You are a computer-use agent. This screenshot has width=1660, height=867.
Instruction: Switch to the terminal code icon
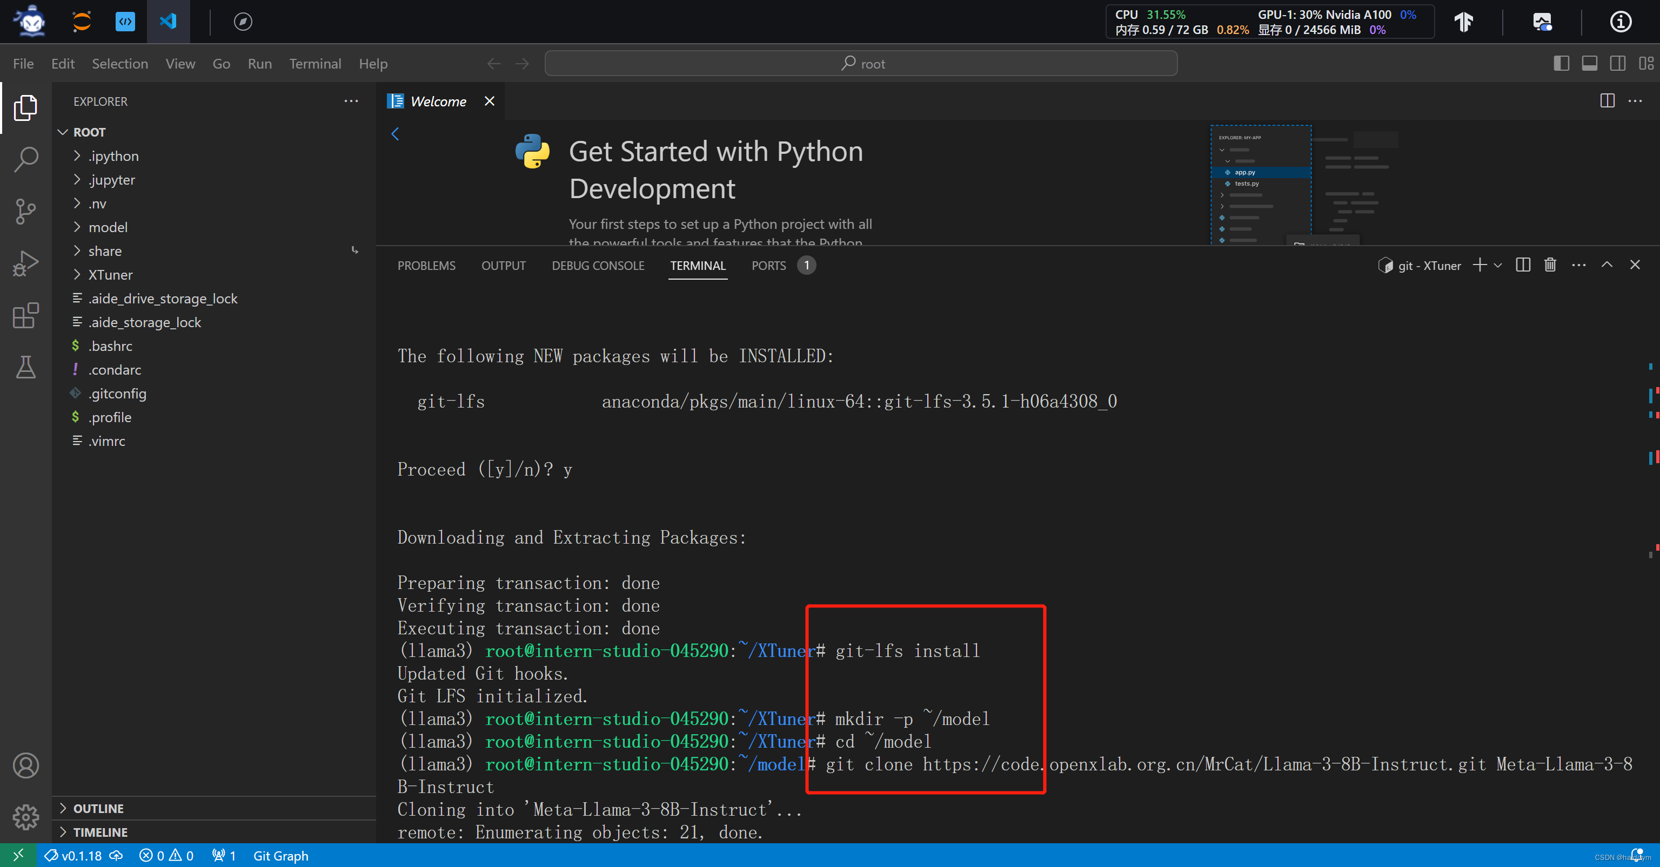pyautogui.click(x=125, y=21)
